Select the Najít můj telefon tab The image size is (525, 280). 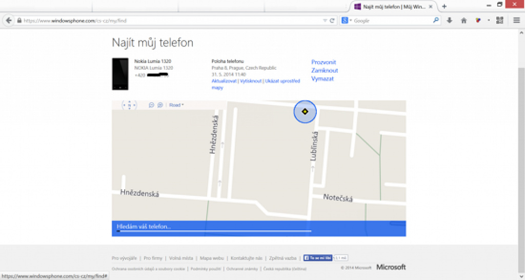[393, 6]
